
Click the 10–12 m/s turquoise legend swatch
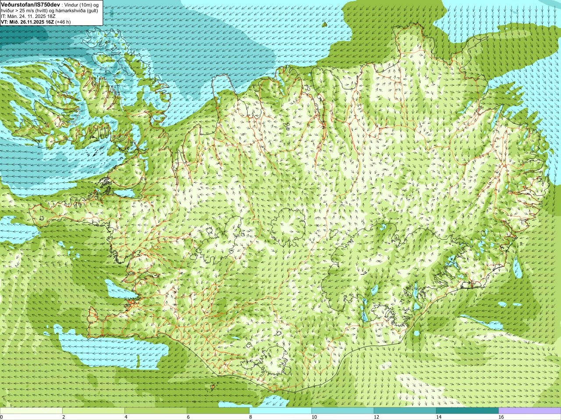[x=343, y=411]
